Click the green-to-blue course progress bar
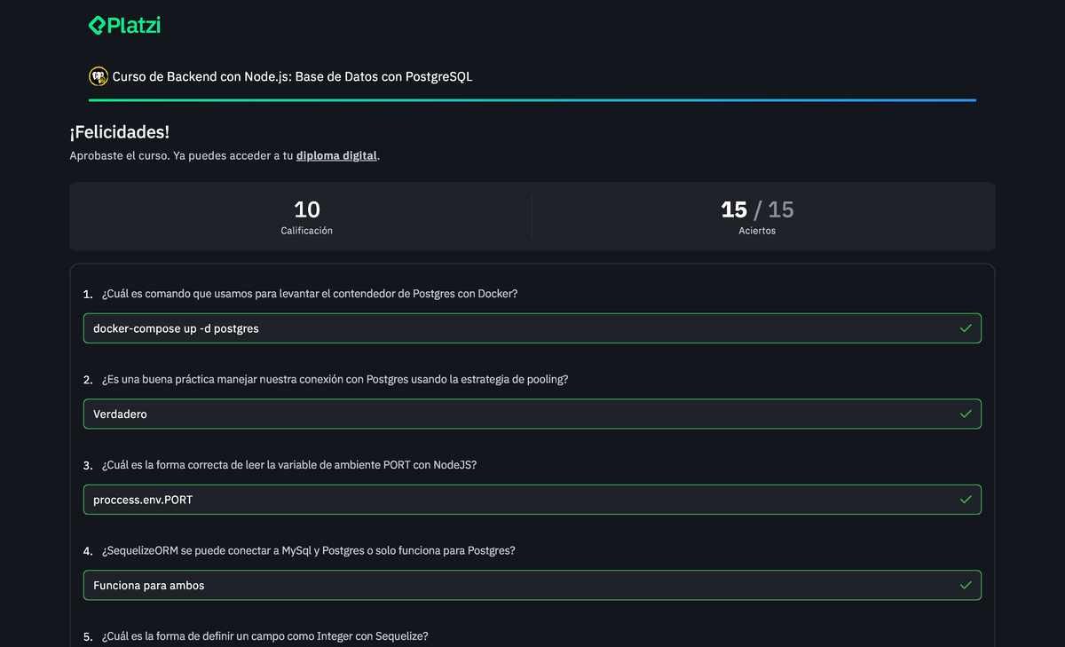This screenshot has width=1065, height=647. point(532,100)
